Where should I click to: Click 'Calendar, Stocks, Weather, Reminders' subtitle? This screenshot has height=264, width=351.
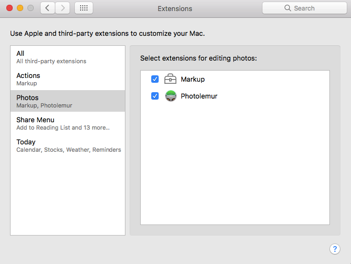point(69,150)
